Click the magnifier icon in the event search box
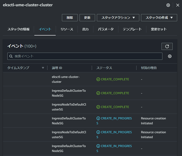This screenshot has height=156, width=182. [x=11, y=56]
